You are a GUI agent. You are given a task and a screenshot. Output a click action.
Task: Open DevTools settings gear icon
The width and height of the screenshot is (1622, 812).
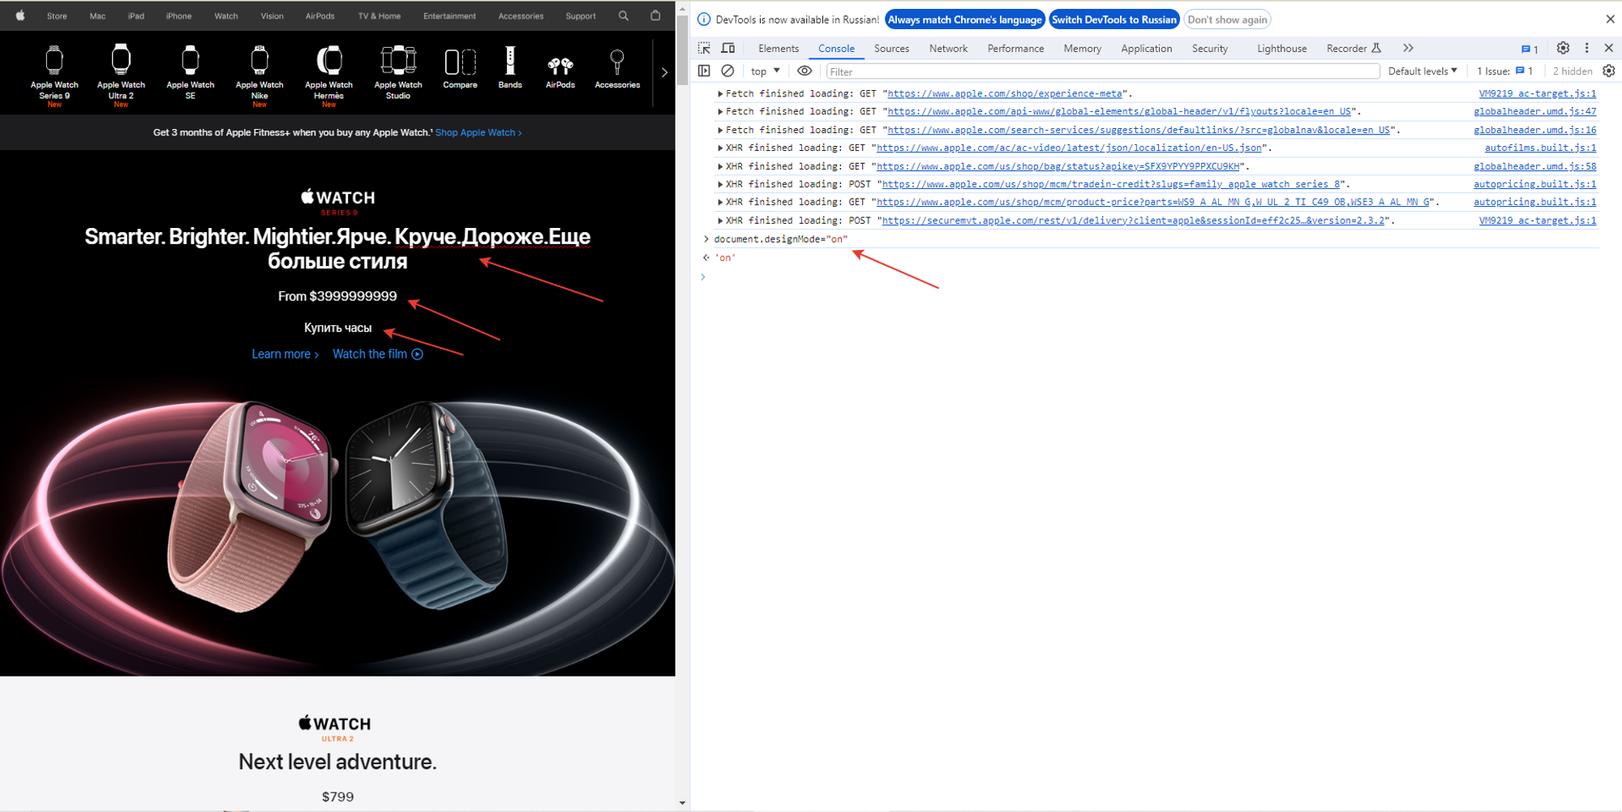point(1563,49)
